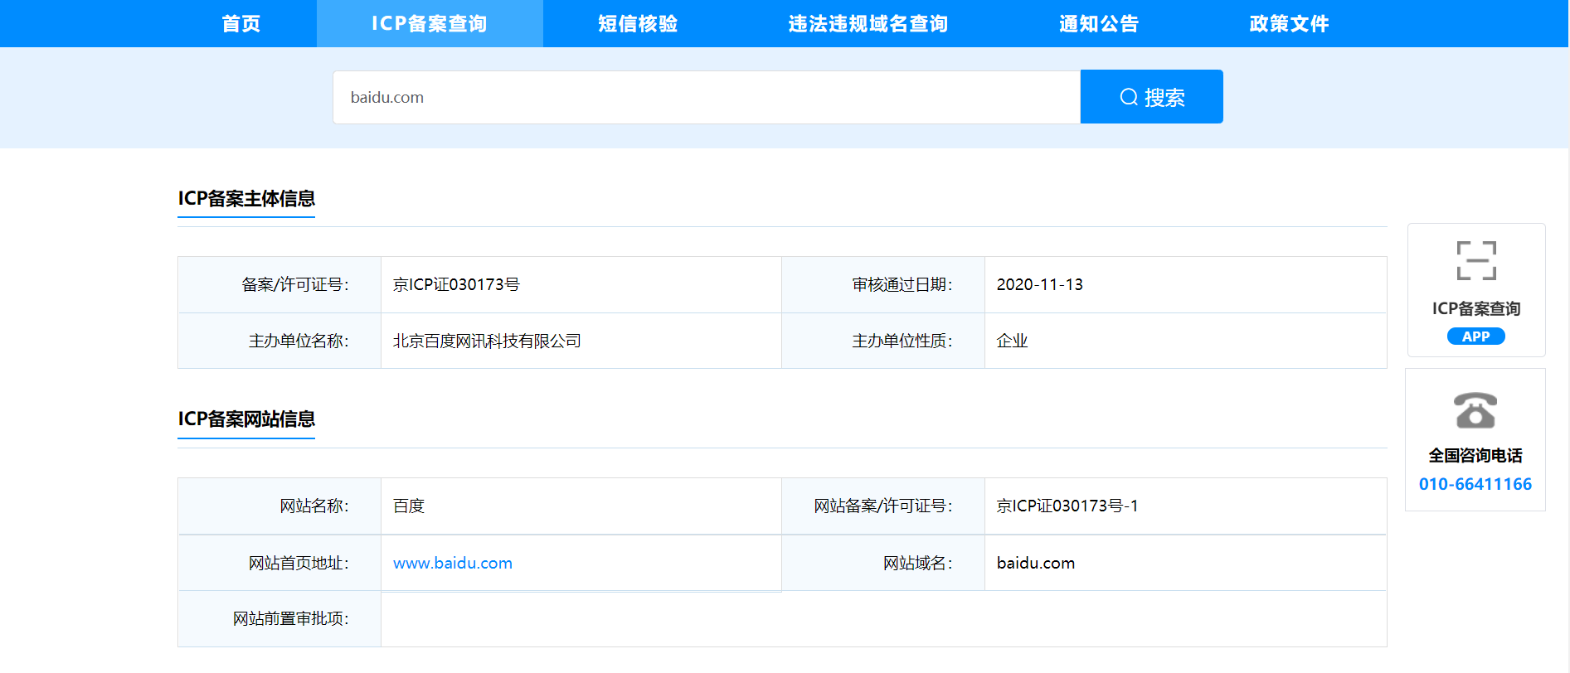The height and width of the screenshot is (673, 1570).
Task: Open 违法违规域名查询 menu item
Action: (x=868, y=24)
